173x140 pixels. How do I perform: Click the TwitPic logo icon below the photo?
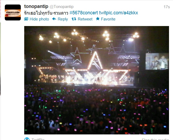coord(27,139)
